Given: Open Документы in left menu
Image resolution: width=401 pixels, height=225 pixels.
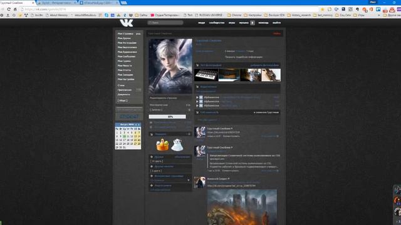Looking at the screenshot, I should (124, 94).
